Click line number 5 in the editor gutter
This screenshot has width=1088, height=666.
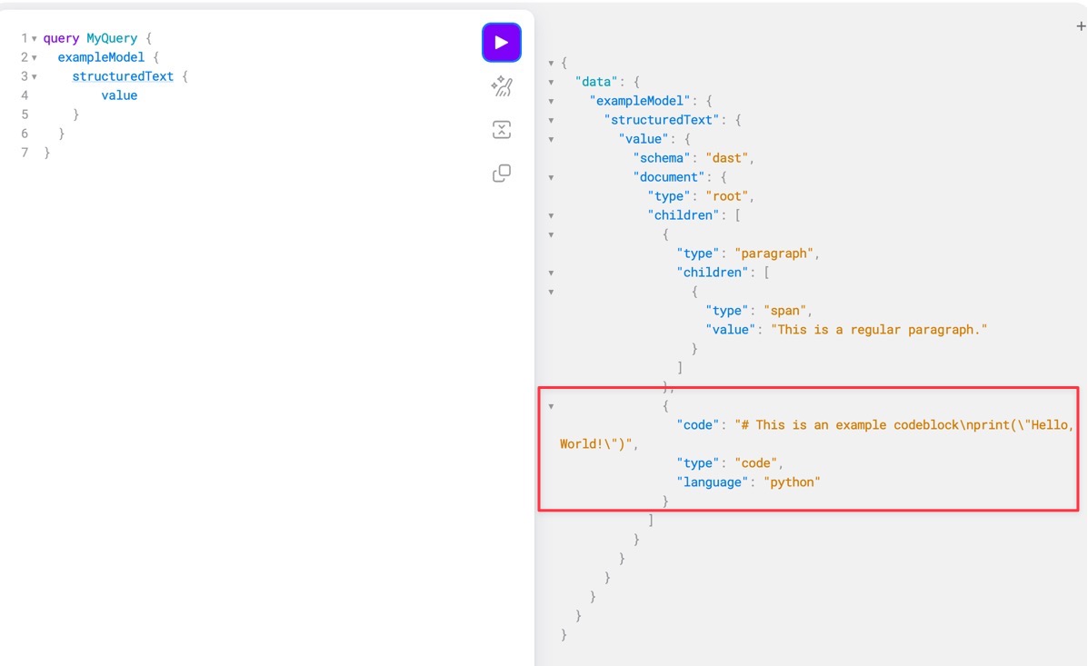pos(25,114)
